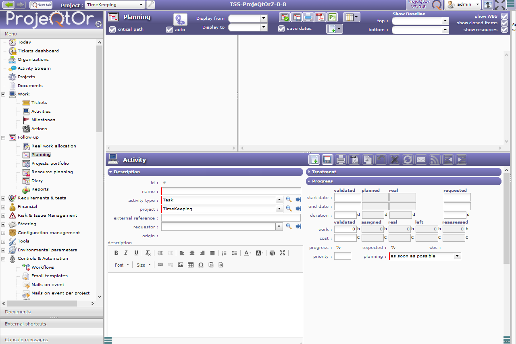Uncheck the save dates checkbox
Image resolution: width=516 pixels, height=344 pixels.
click(281, 29)
